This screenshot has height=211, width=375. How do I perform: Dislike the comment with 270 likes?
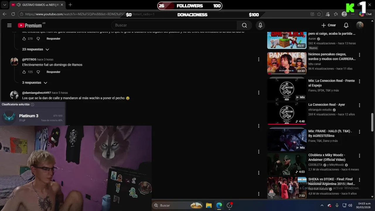[x=38, y=39]
